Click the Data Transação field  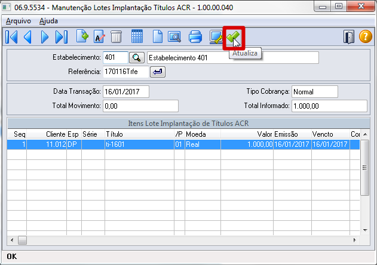click(x=126, y=92)
